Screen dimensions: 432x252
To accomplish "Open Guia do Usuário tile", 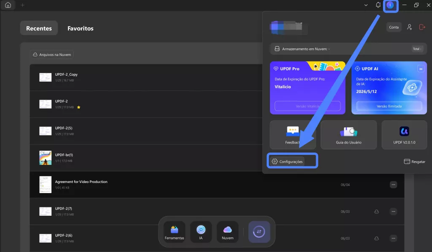I will [348, 135].
